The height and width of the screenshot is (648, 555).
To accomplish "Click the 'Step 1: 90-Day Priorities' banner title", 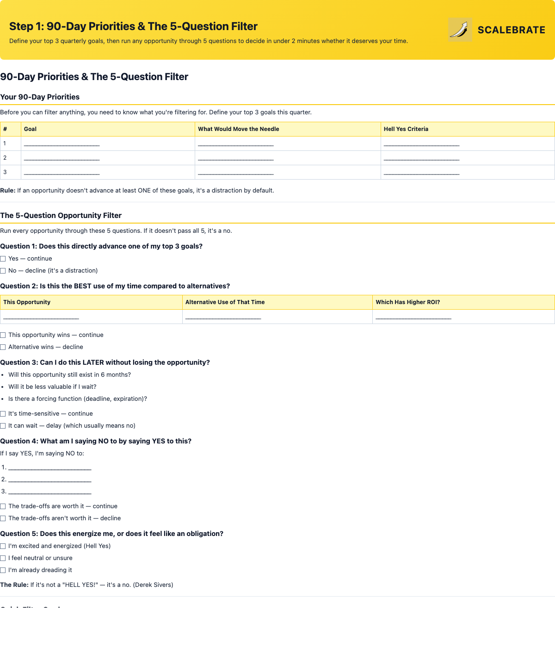I will point(133,26).
